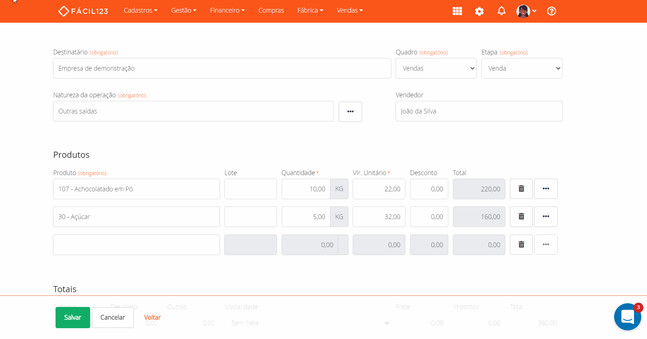Open more options for Achocolatado row
The height and width of the screenshot is (339, 647).
pos(546,189)
